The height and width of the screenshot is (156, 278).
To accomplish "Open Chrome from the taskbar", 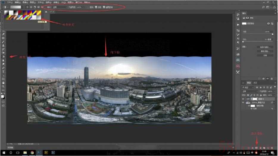I will coord(32,153).
